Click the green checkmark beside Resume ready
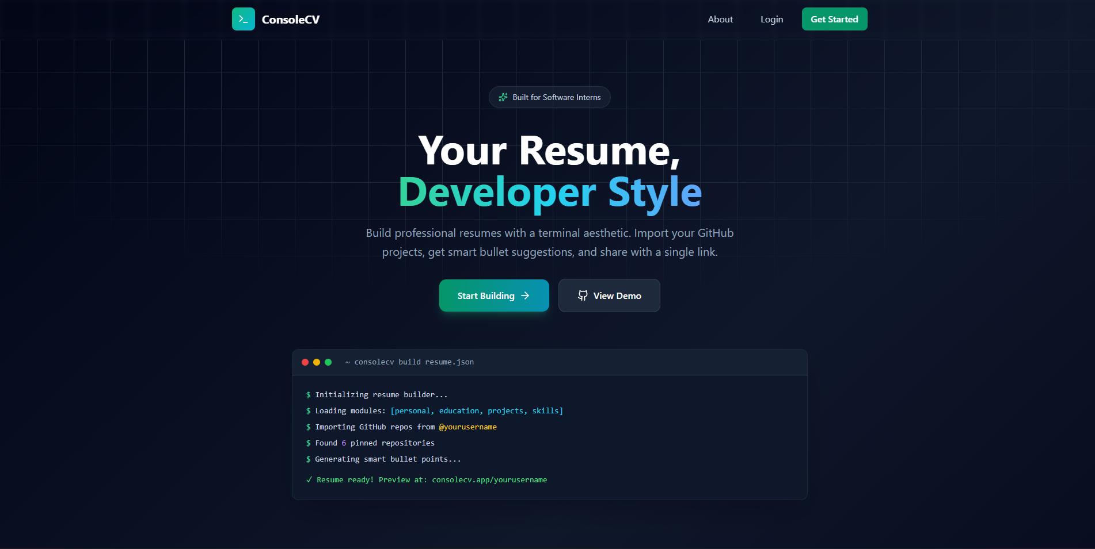 point(309,479)
